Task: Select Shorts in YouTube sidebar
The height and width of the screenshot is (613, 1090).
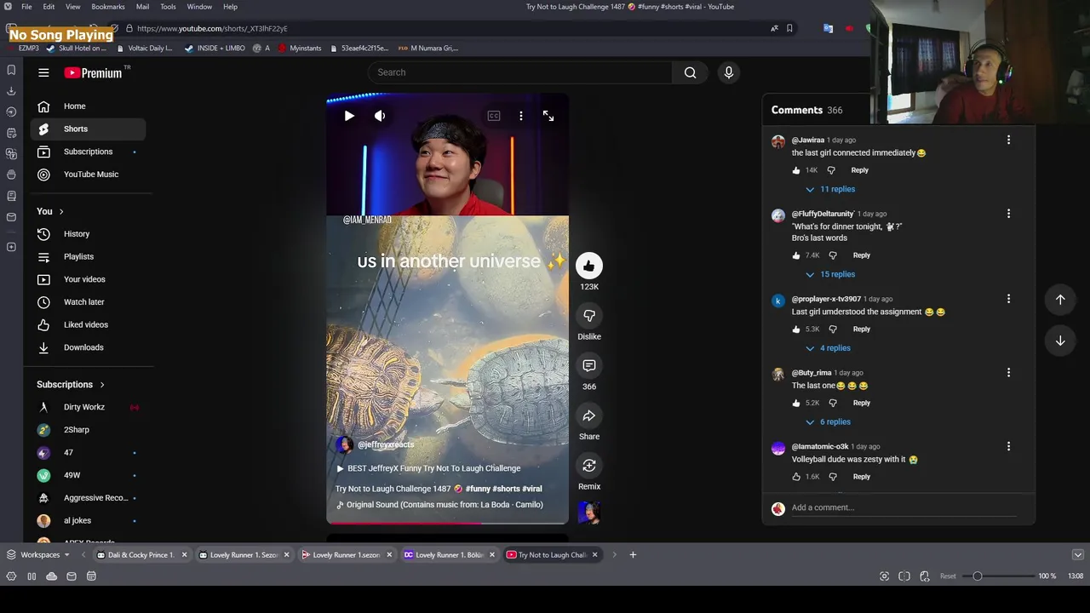Action: (x=88, y=129)
